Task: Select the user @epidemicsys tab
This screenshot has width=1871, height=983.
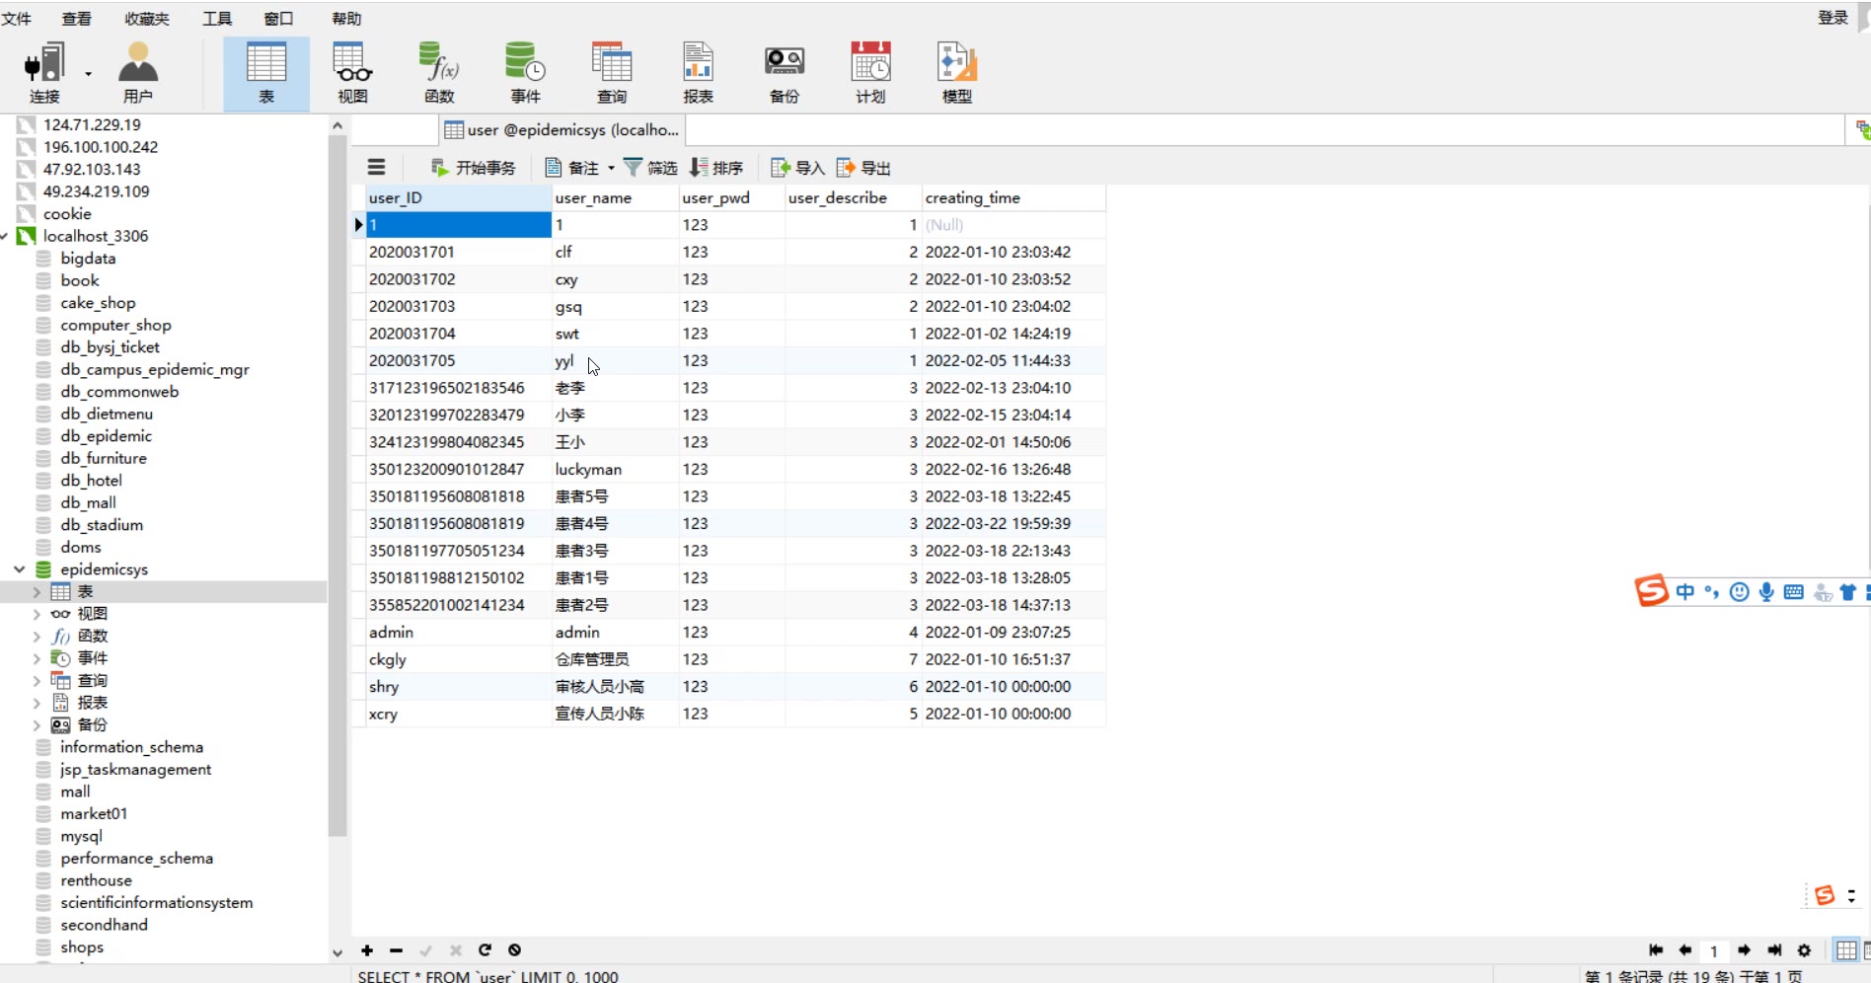Action: pyautogui.click(x=562, y=130)
